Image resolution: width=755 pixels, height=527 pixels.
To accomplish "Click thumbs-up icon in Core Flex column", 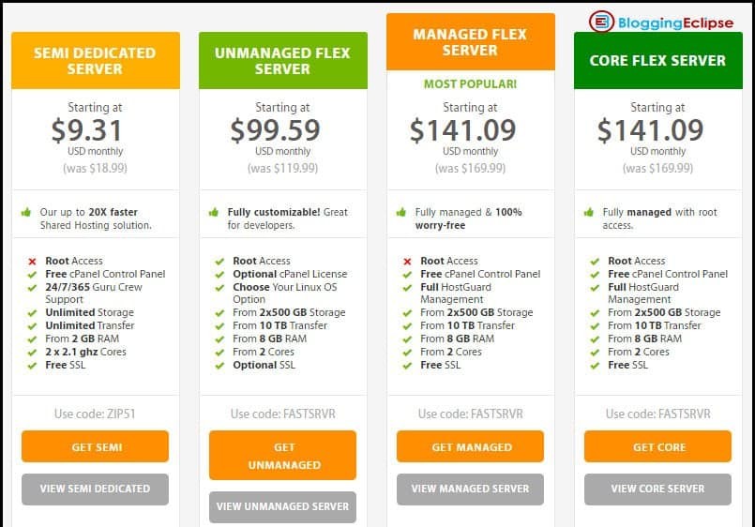I will [x=588, y=212].
